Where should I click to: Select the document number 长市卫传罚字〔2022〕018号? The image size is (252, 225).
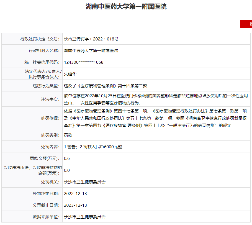click(x=91, y=39)
